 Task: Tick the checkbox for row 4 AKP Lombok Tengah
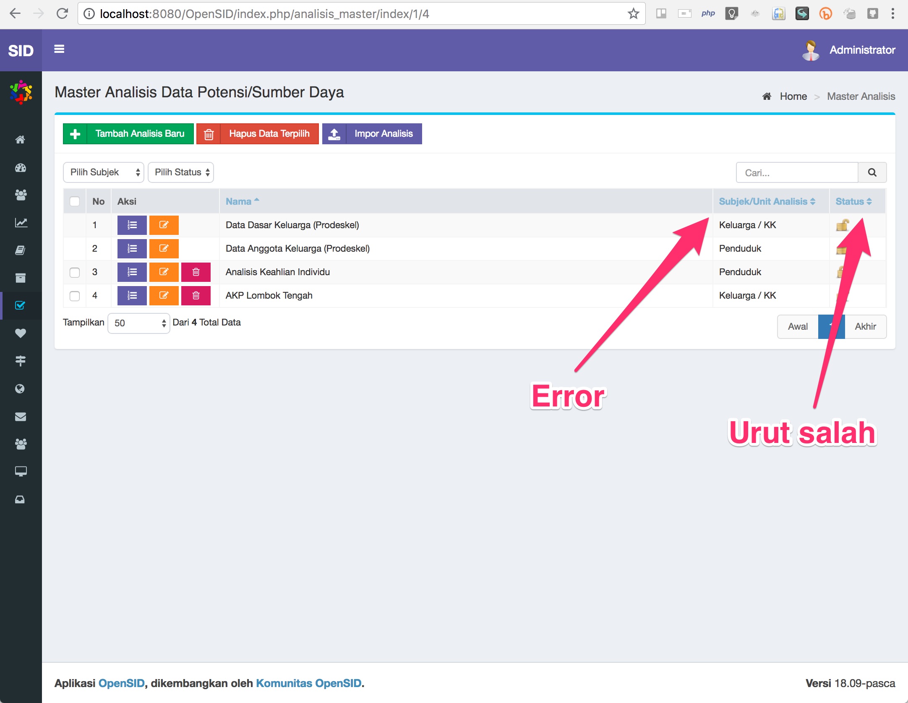click(x=75, y=296)
